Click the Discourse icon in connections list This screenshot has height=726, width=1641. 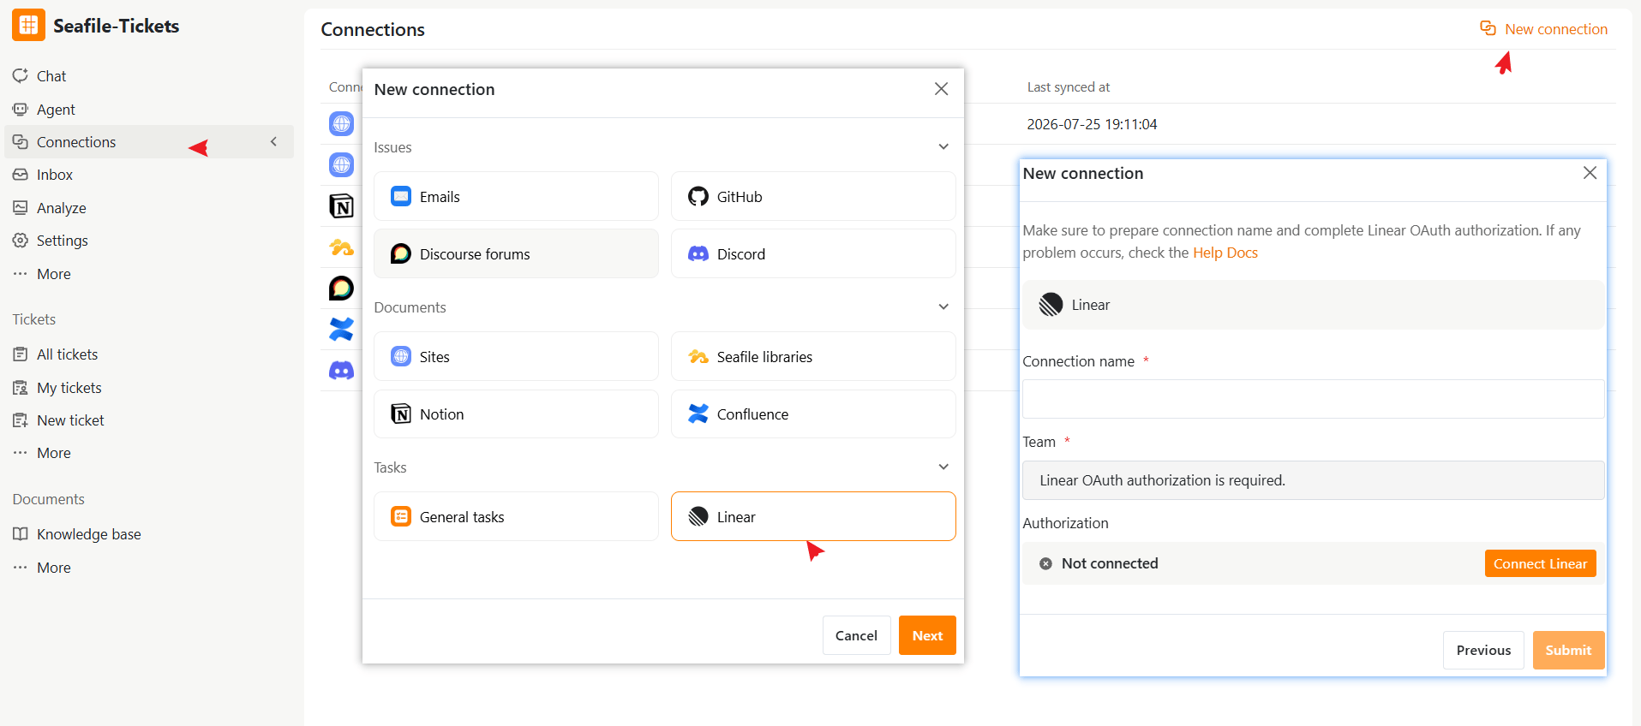pos(341,289)
